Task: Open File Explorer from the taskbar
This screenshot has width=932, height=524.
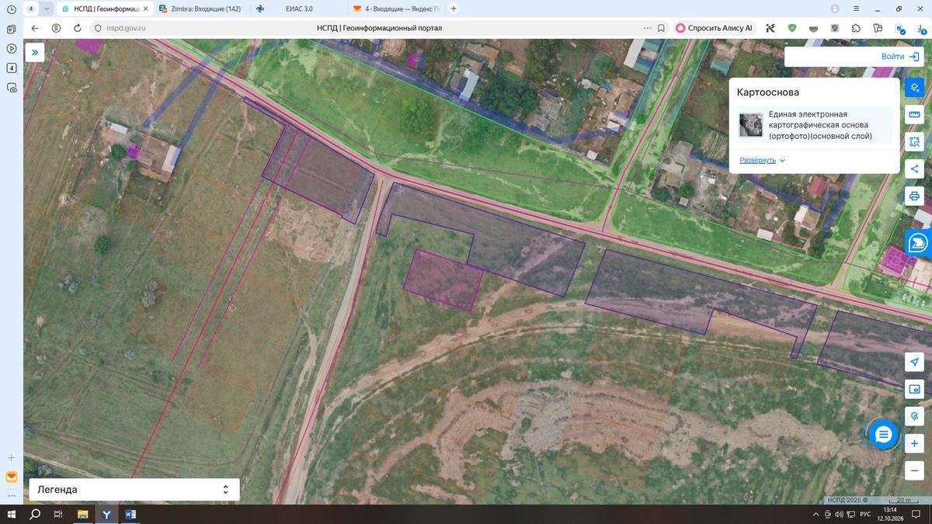Action: point(82,514)
